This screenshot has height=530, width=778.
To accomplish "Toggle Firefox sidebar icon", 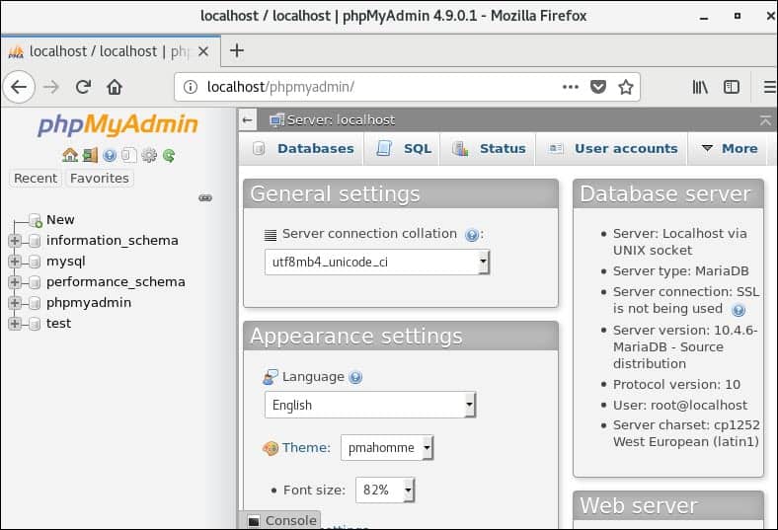I will point(732,87).
